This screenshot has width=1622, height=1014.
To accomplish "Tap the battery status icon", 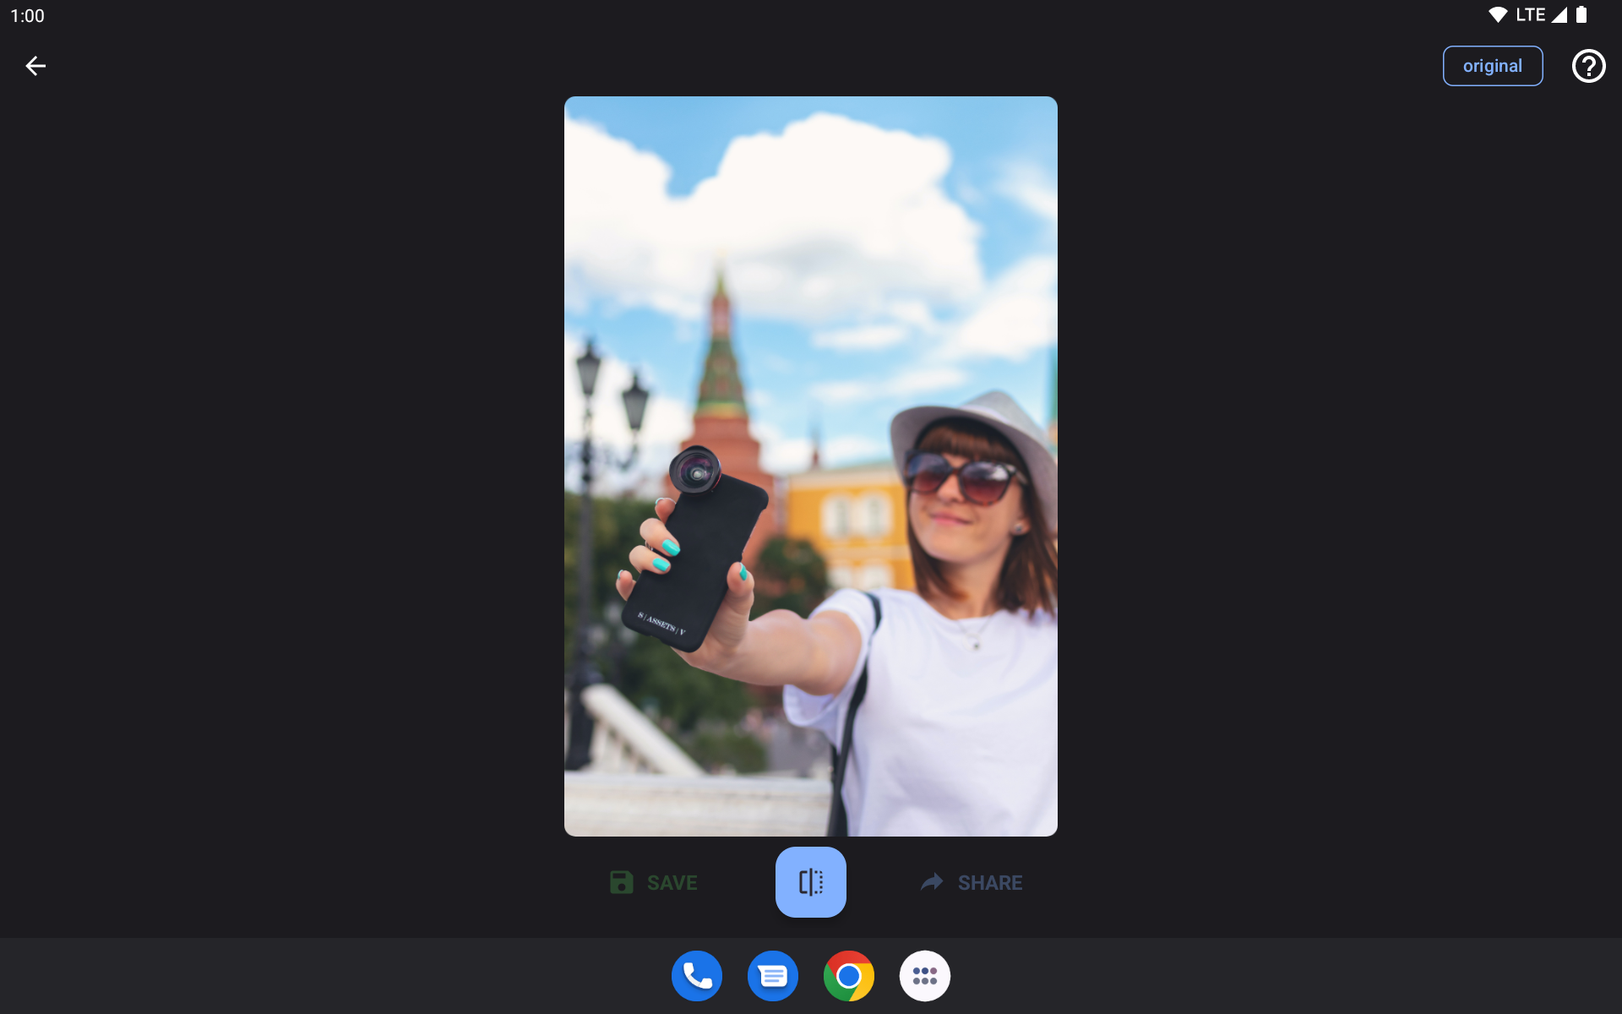I will coord(1581,15).
